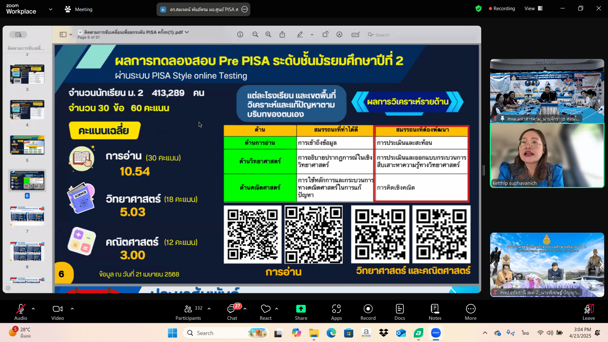This screenshot has width=608, height=342.
Task: Expand chat options arrow
Action: [245, 308]
